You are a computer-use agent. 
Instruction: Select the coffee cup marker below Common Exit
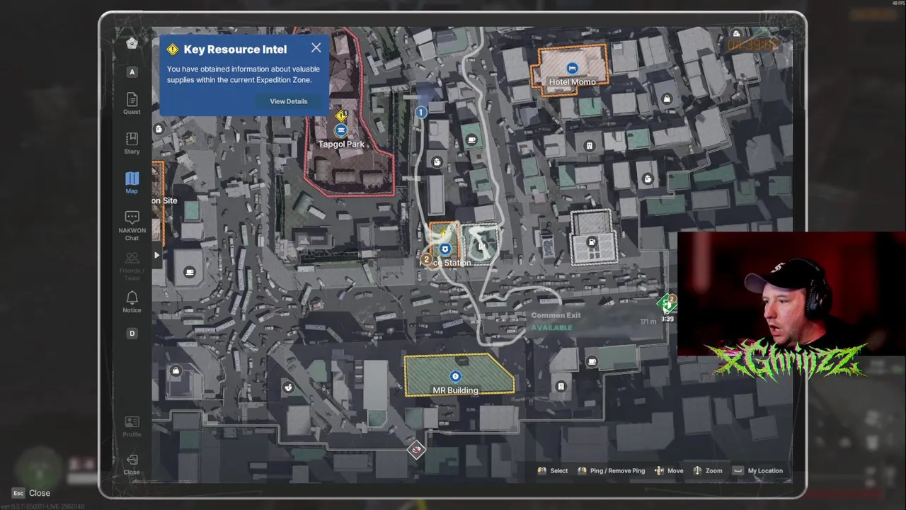point(592,361)
